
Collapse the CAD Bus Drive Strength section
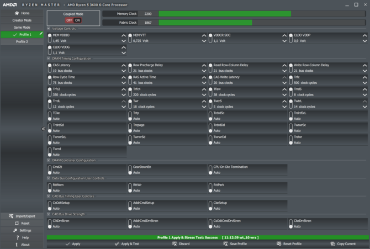pyautogui.click(x=49, y=214)
